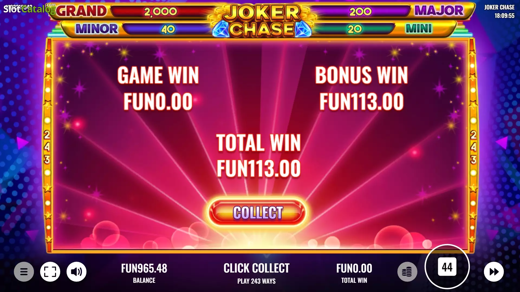This screenshot has width=520, height=292.
Task: Open the coin bet settings icon
Action: 407,271
